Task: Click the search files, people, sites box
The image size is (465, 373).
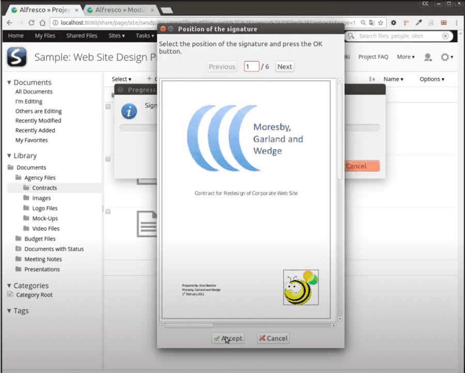Action: click(x=398, y=36)
